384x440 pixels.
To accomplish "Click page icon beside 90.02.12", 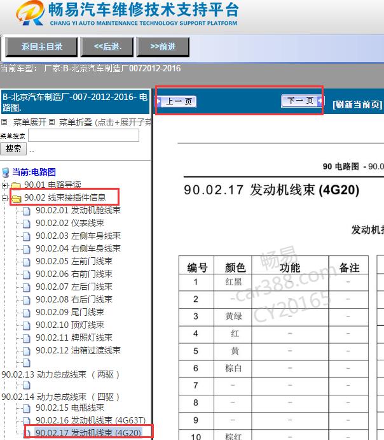I will click(26, 351).
